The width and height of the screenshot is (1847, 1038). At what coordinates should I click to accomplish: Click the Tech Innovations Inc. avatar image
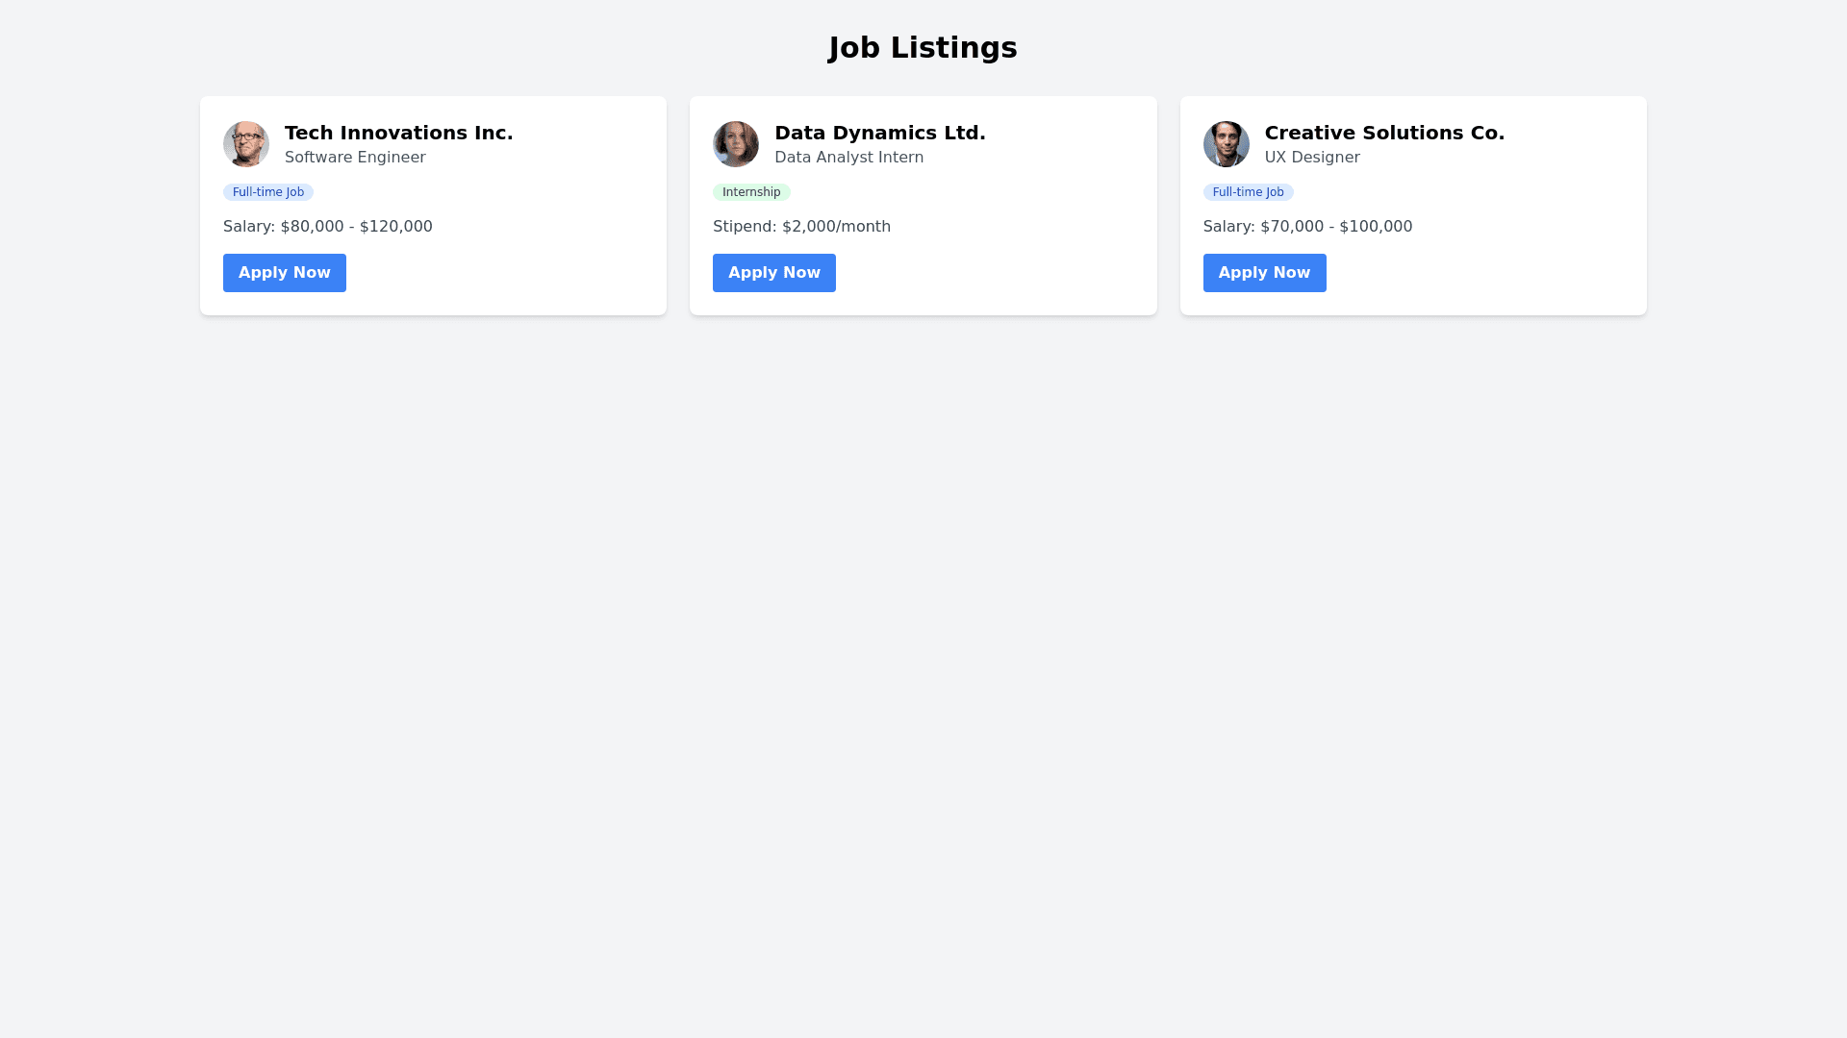point(246,144)
